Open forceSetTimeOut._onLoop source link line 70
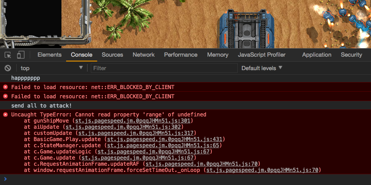The width and height of the screenshot is (371, 185). pos(262,170)
